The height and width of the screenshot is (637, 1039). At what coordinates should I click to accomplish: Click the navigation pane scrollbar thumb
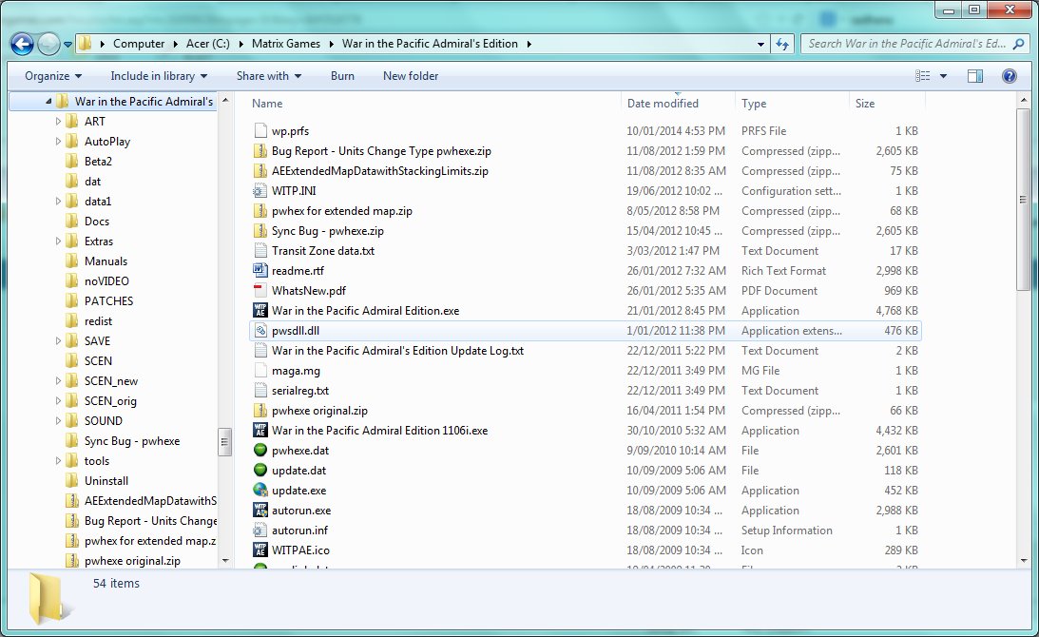[224, 442]
